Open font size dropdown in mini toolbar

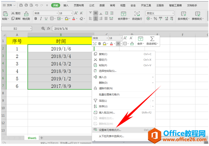point(121,38)
